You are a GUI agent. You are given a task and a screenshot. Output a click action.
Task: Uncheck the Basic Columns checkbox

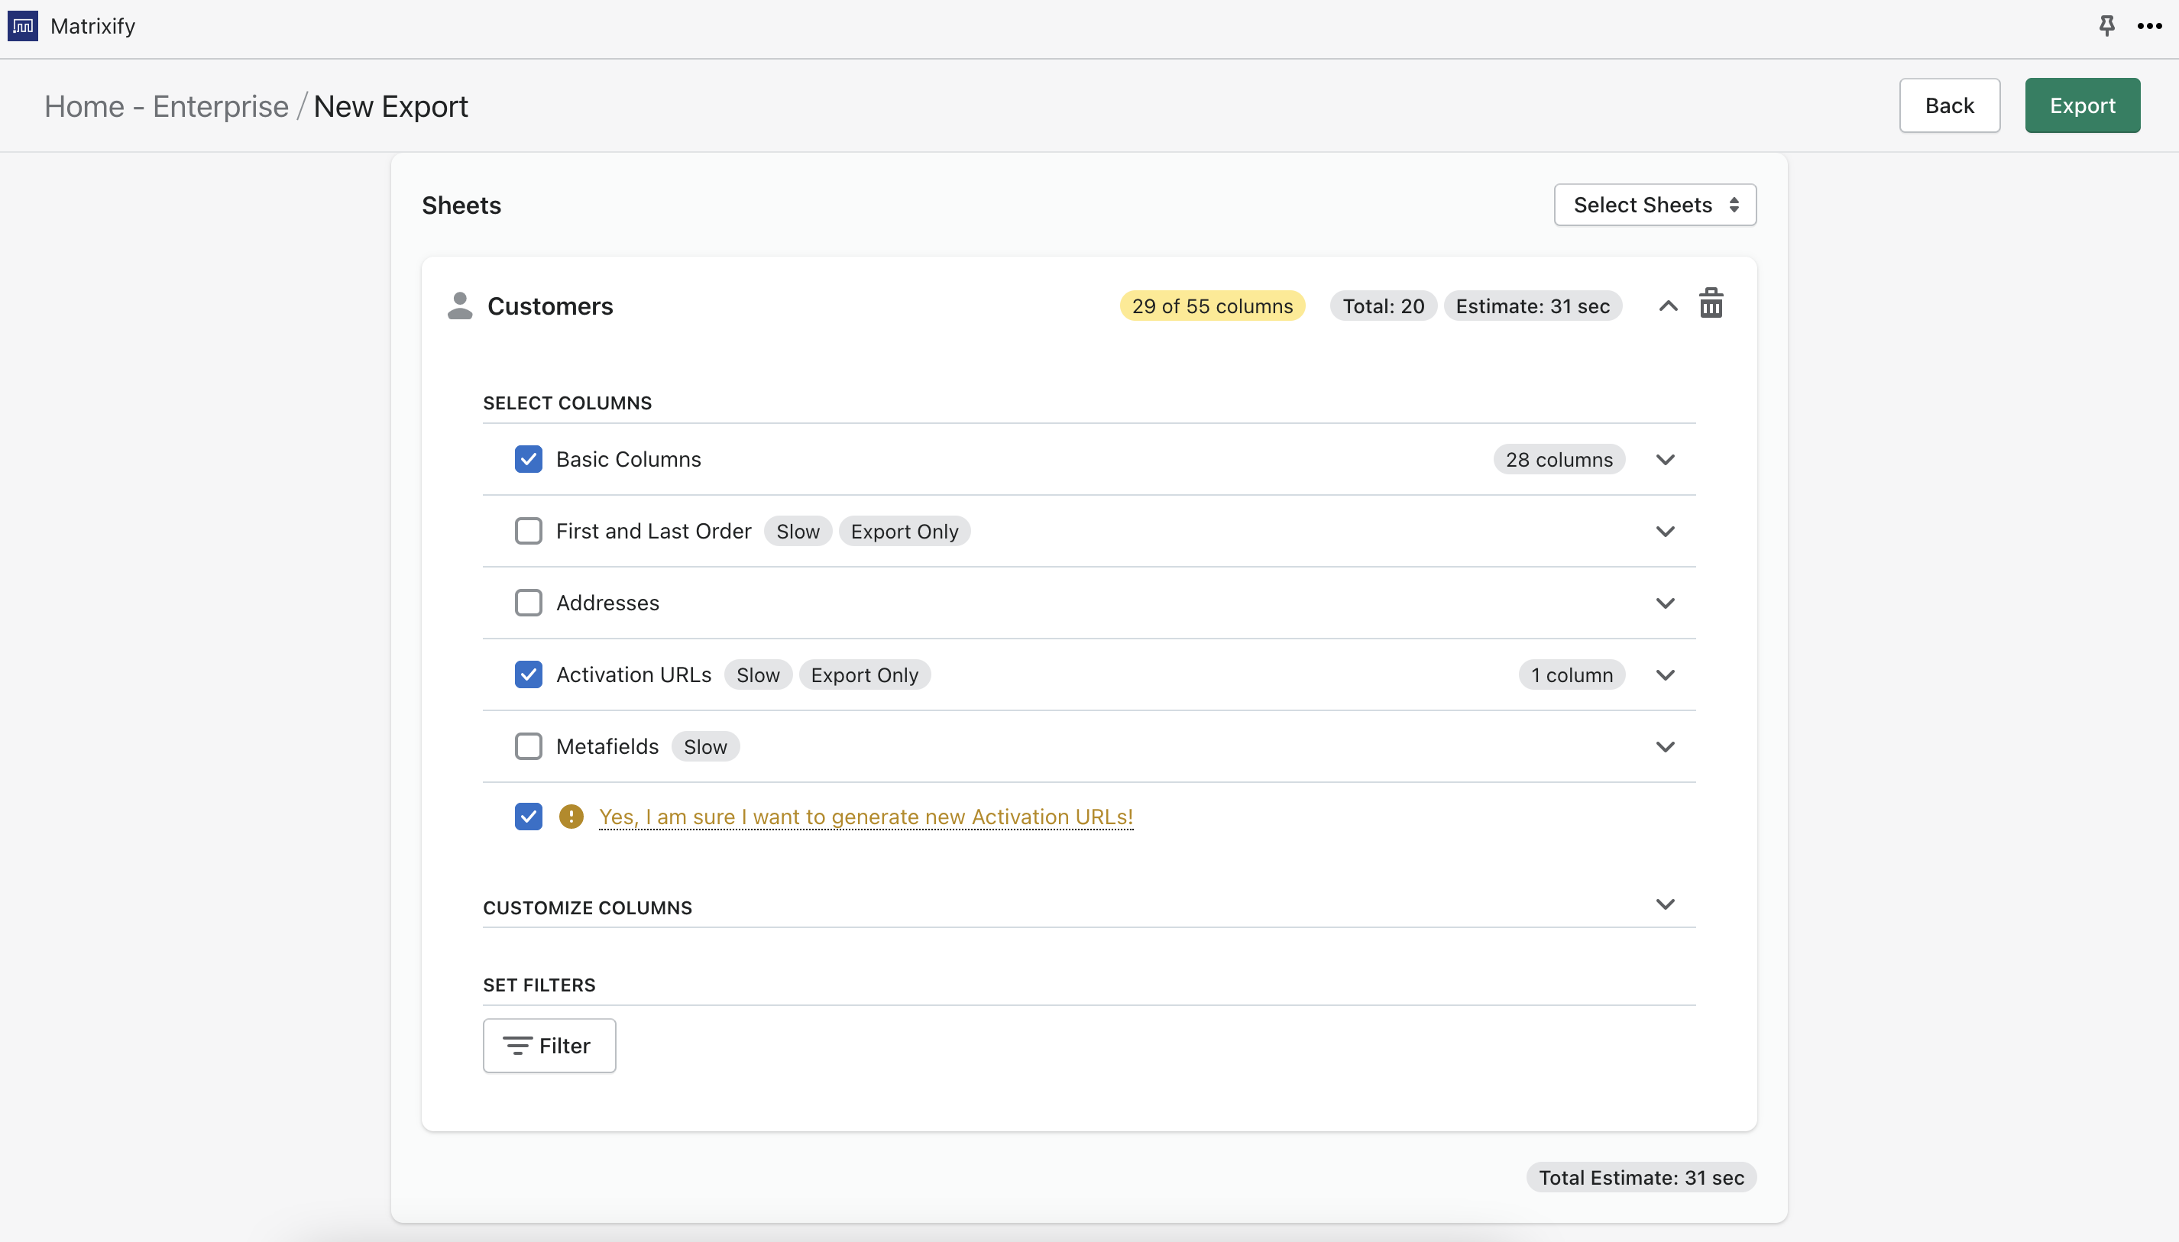coord(528,459)
